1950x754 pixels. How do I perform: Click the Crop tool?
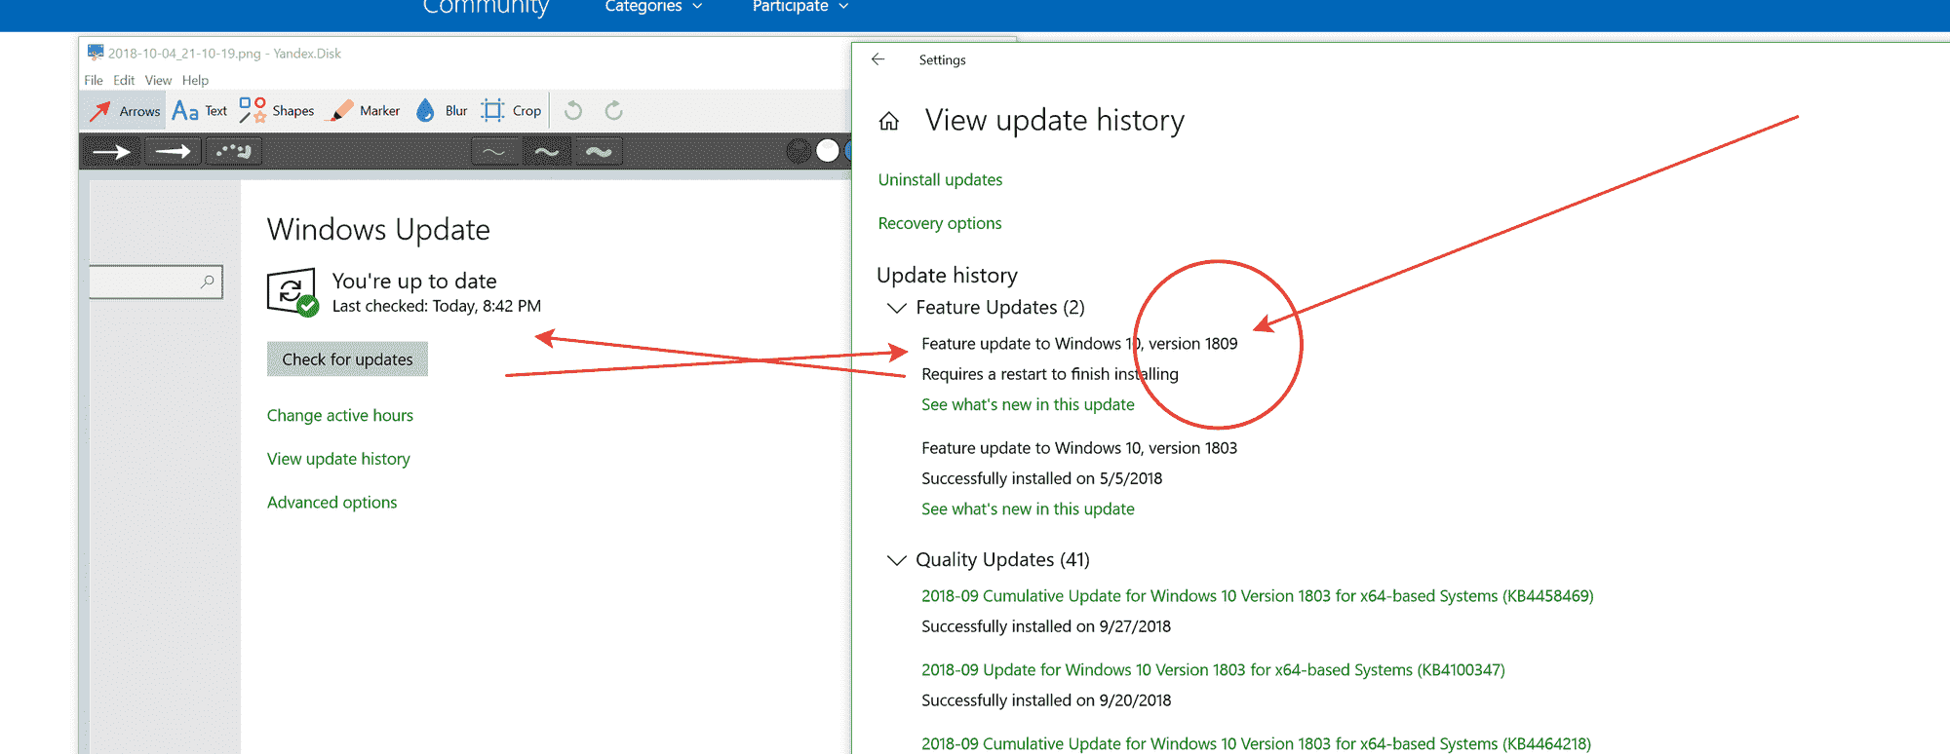(512, 111)
